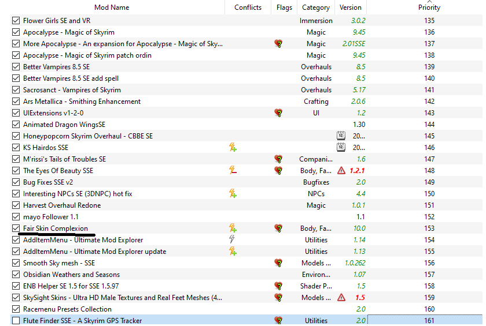Toggle Priority column sort order
This screenshot has height=326, width=486.
click(429, 8)
